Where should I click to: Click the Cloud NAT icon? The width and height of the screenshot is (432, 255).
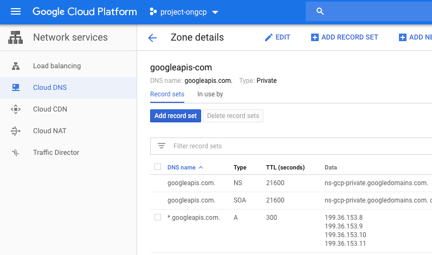pyautogui.click(x=16, y=131)
